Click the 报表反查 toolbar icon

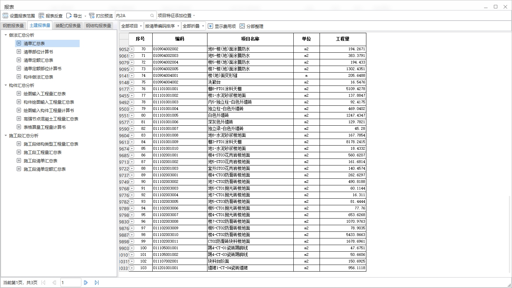(41, 15)
